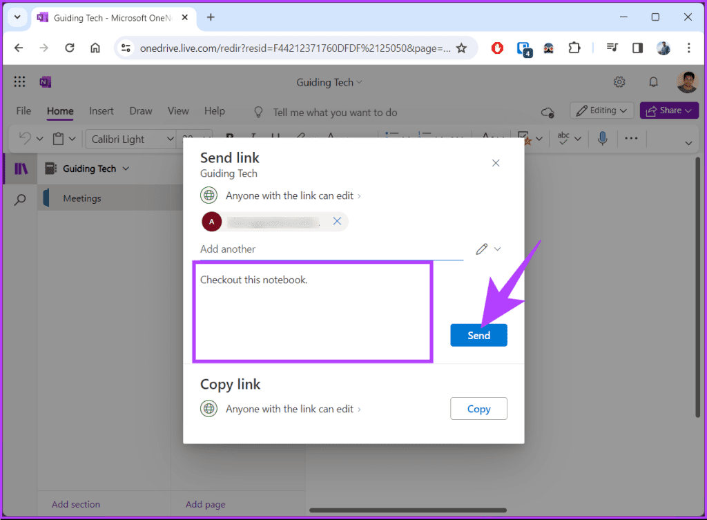Click the Send button in the dialog
The image size is (707, 520).
click(x=478, y=334)
